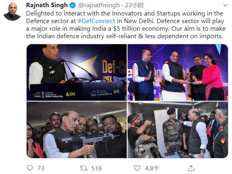Retweet this post using the retweet icon
This screenshot has width=232, height=174.
point(83,168)
